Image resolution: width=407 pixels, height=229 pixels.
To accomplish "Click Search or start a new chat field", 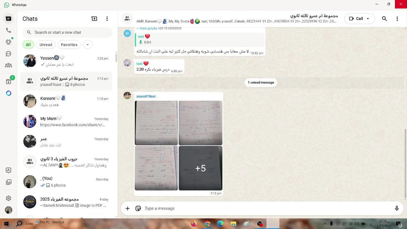I will 67,32.
